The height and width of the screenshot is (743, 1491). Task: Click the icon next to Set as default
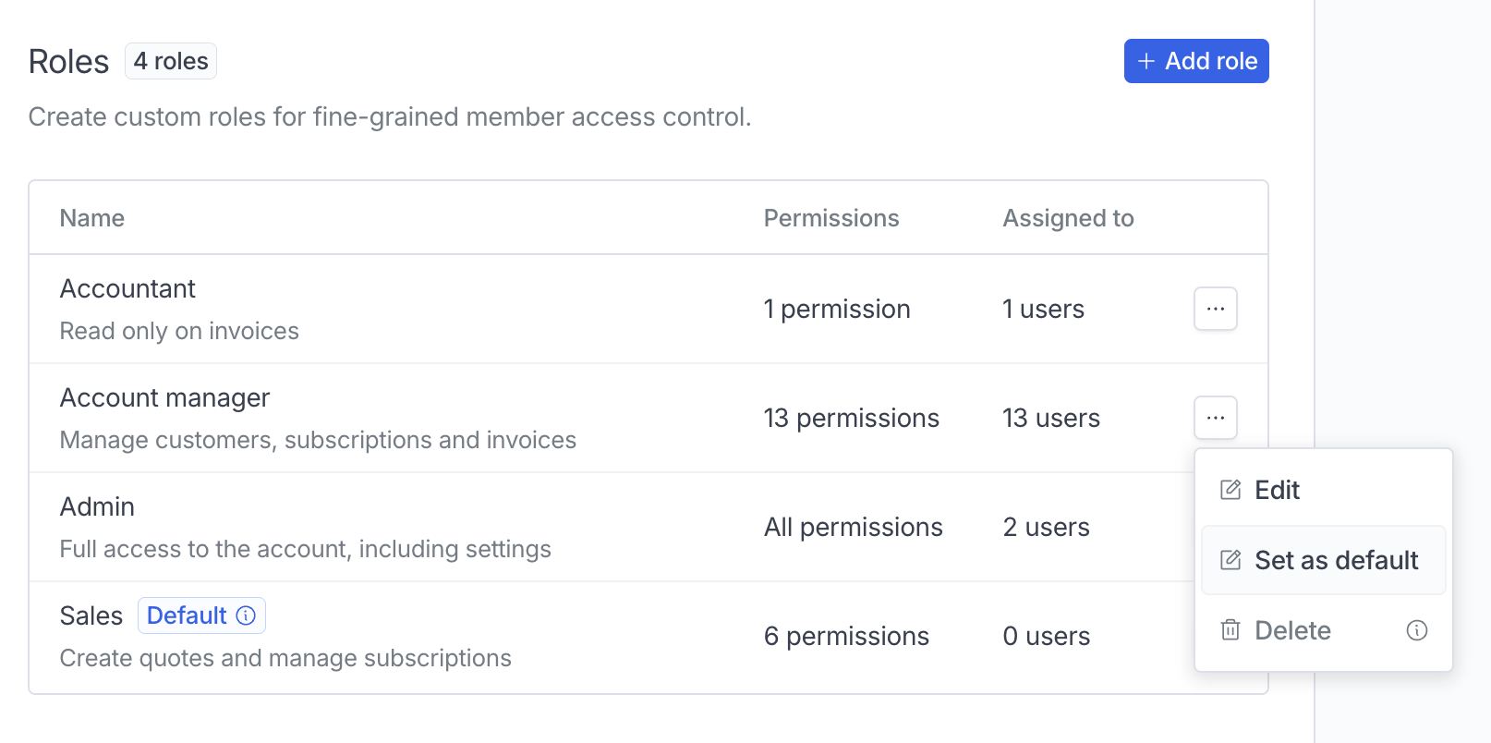coord(1230,560)
